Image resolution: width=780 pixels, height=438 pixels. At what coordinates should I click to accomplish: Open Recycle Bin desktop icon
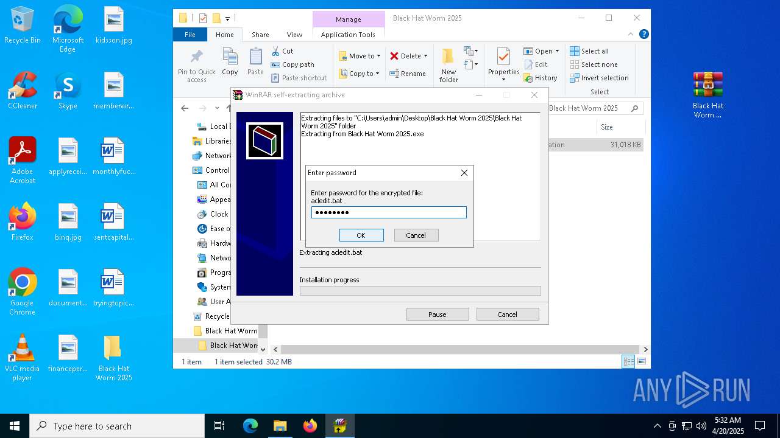23,26
